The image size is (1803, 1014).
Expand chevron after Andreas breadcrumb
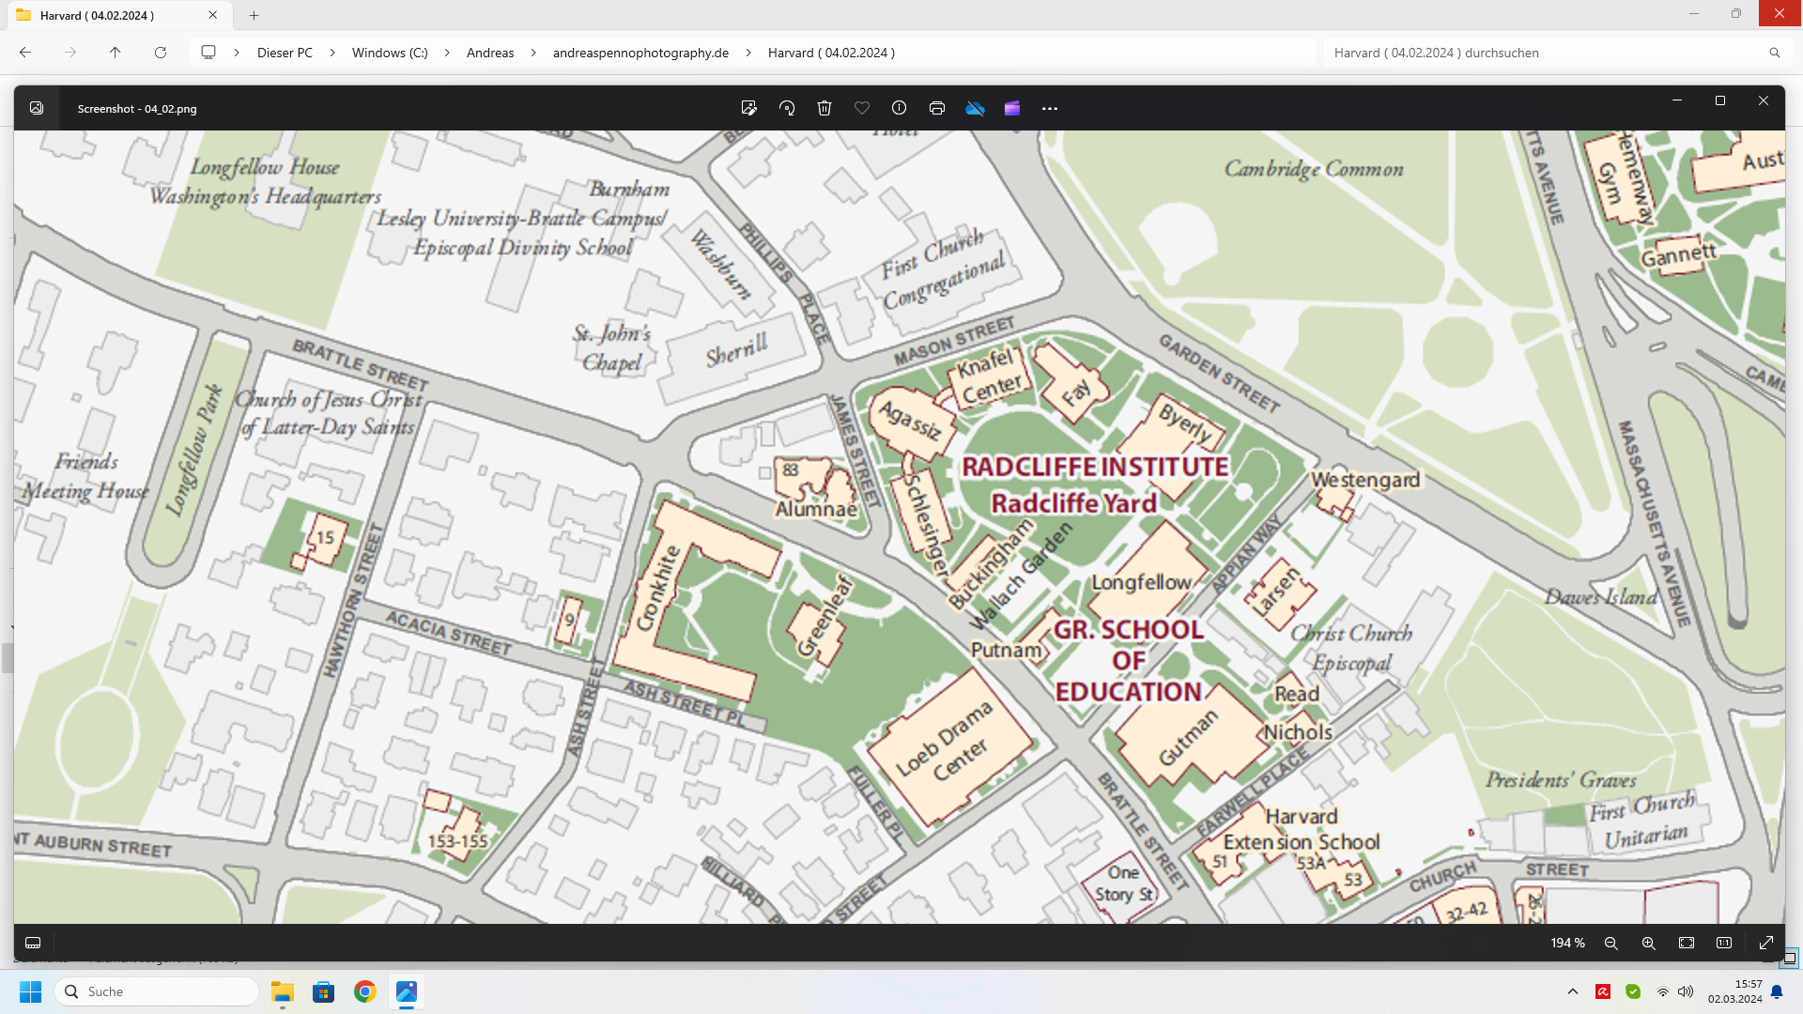click(x=533, y=53)
